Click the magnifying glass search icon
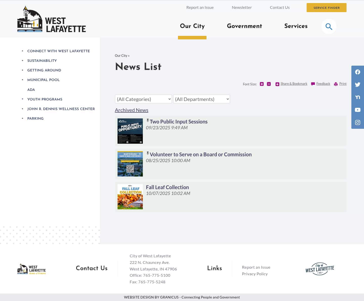This screenshot has height=301, width=364. 329,27
